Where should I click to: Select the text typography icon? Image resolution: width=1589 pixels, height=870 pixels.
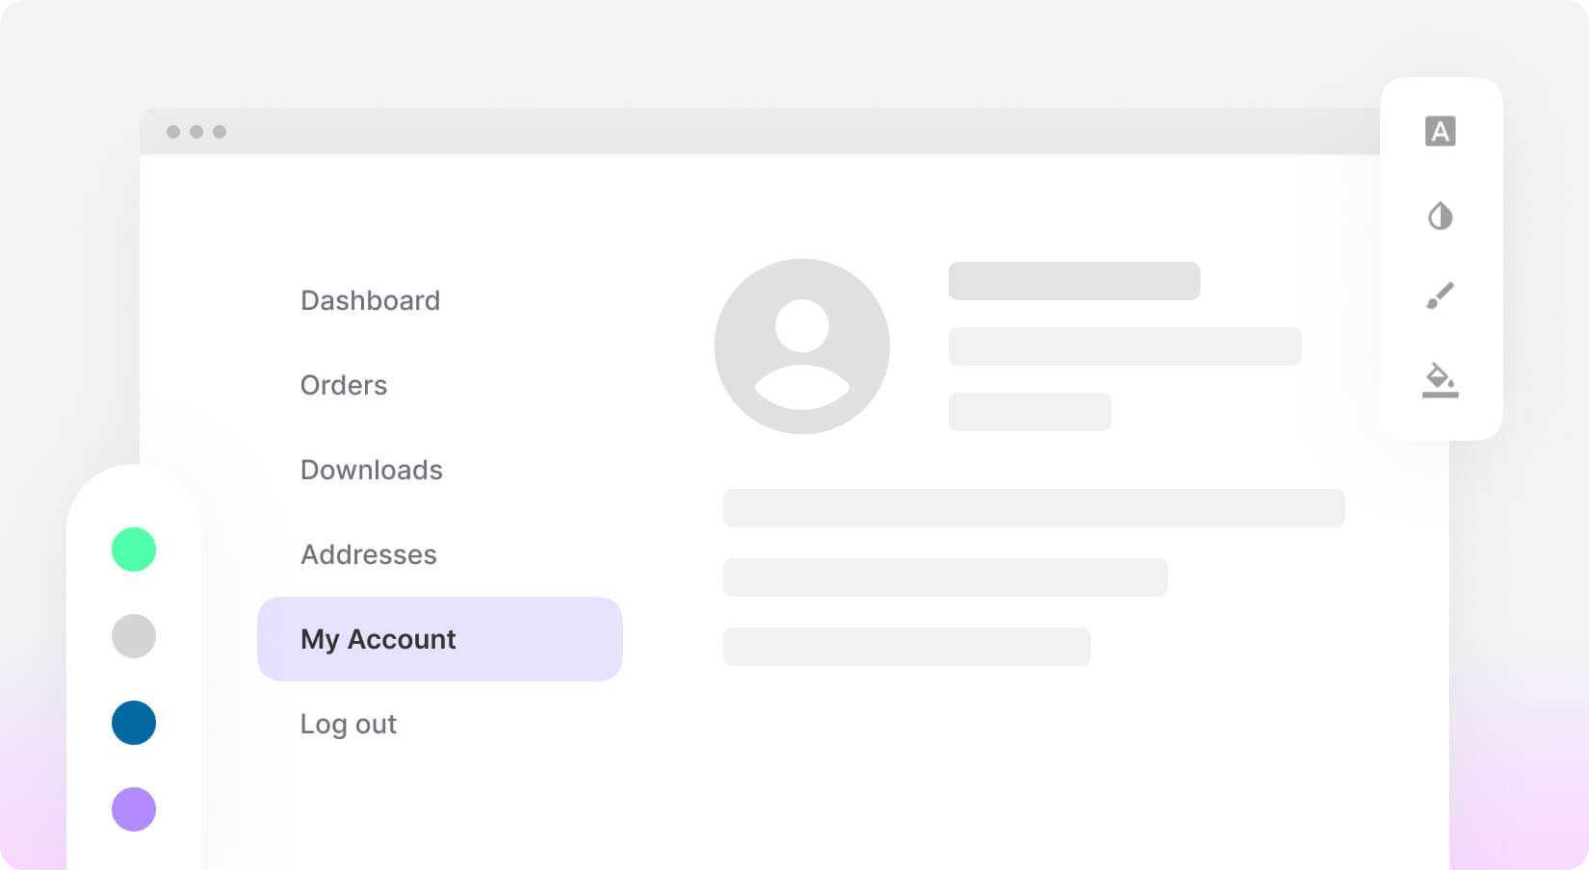[x=1440, y=131]
